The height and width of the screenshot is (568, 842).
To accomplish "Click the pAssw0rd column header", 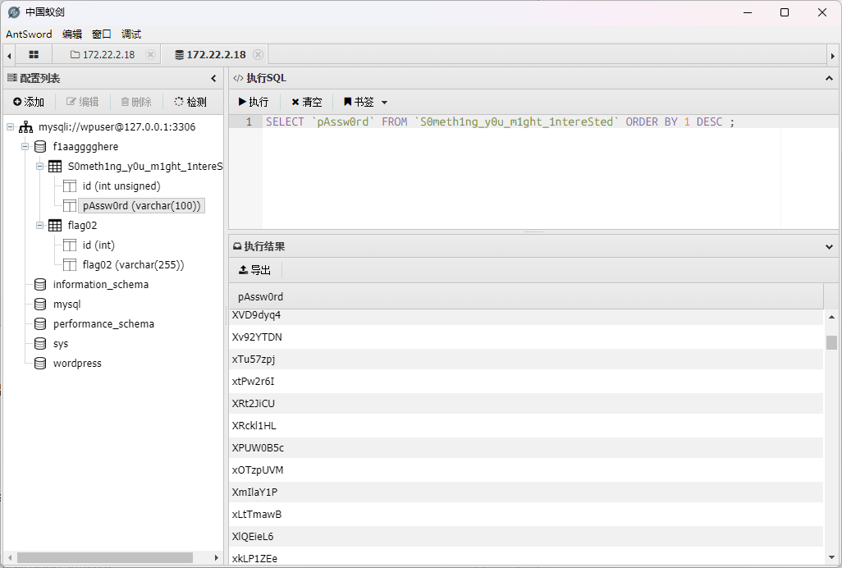I will (x=260, y=296).
